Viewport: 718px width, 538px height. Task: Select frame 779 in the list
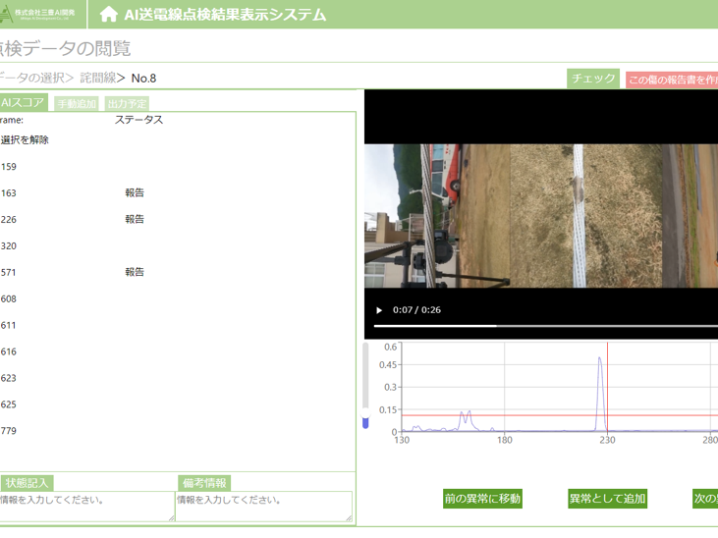click(x=9, y=431)
